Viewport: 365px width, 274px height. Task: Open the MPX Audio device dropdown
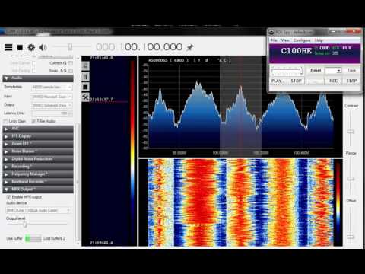pos(38,210)
